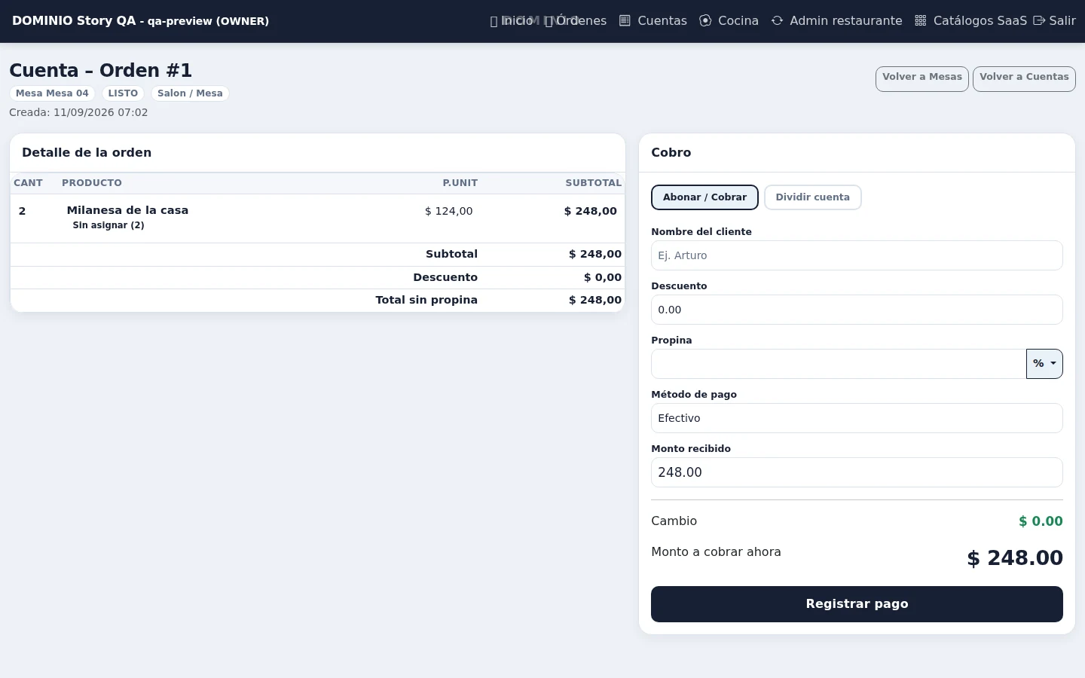
Task: Click the Mesa Mesa 04 badge
Action: tap(52, 93)
